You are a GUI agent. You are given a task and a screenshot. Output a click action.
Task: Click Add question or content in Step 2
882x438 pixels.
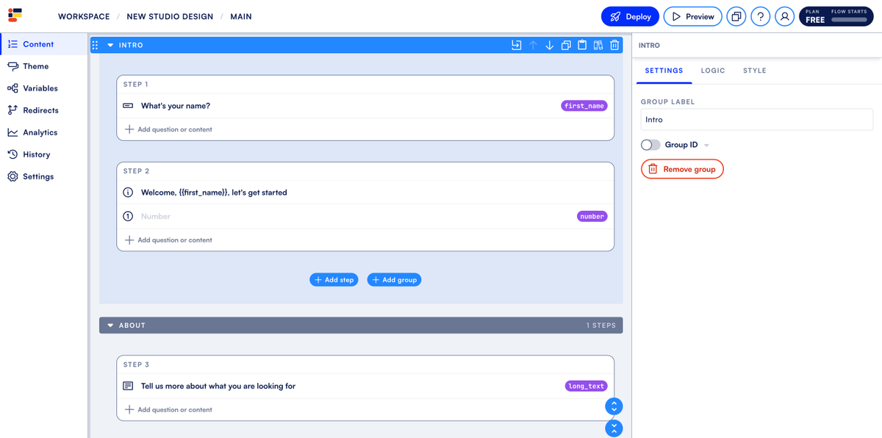pos(168,240)
